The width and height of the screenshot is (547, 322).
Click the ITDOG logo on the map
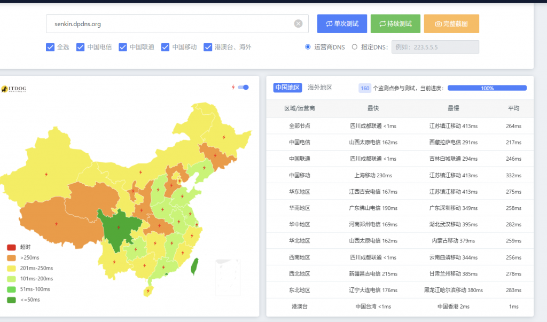point(13,89)
